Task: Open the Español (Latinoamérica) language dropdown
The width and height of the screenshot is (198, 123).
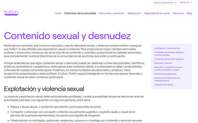Action: click(x=165, y=3)
